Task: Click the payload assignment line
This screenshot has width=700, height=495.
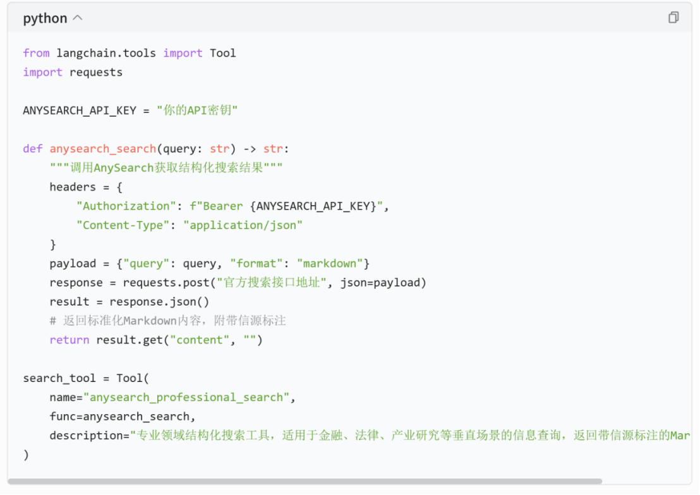Action: pyautogui.click(x=210, y=264)
